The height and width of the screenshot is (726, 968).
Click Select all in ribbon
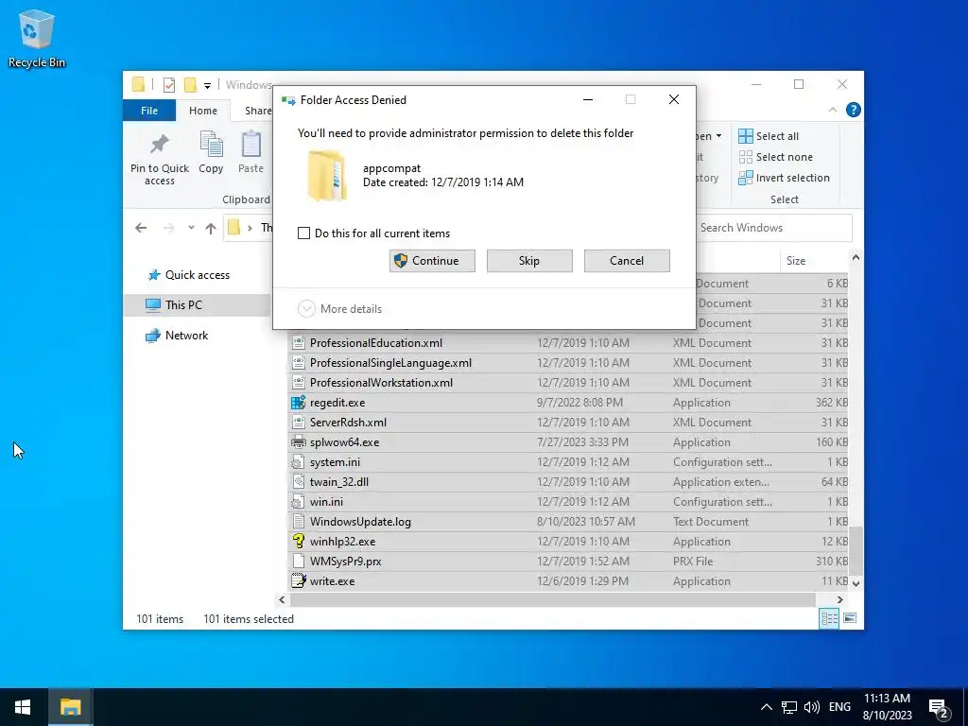769,136
